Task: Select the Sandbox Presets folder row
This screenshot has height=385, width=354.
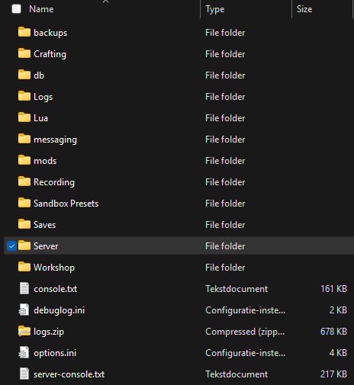Action: pos(179,204)
